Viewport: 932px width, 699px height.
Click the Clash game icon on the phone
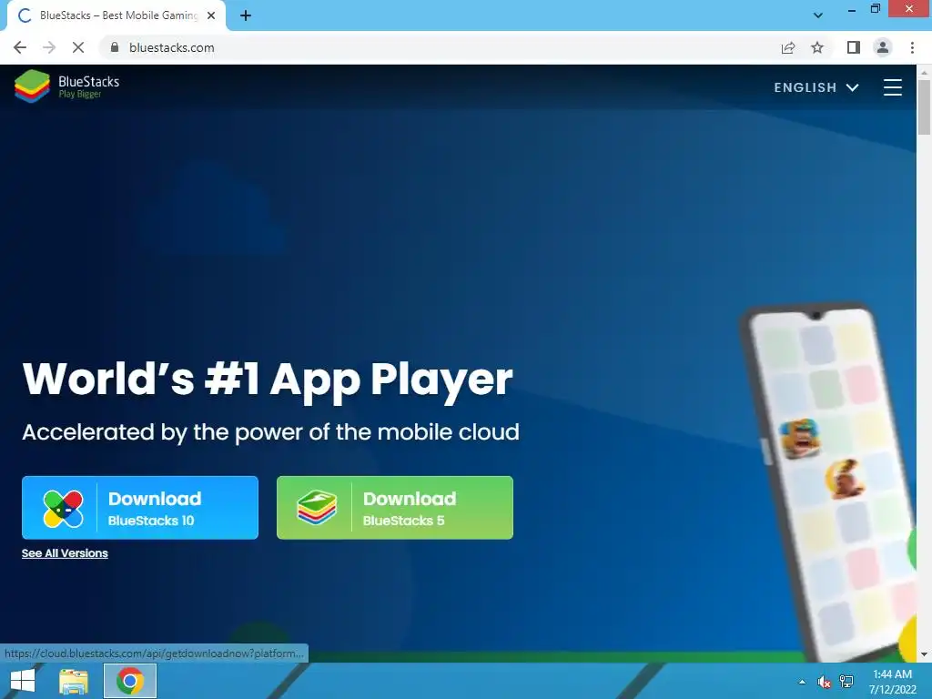[x=799, y=438]
